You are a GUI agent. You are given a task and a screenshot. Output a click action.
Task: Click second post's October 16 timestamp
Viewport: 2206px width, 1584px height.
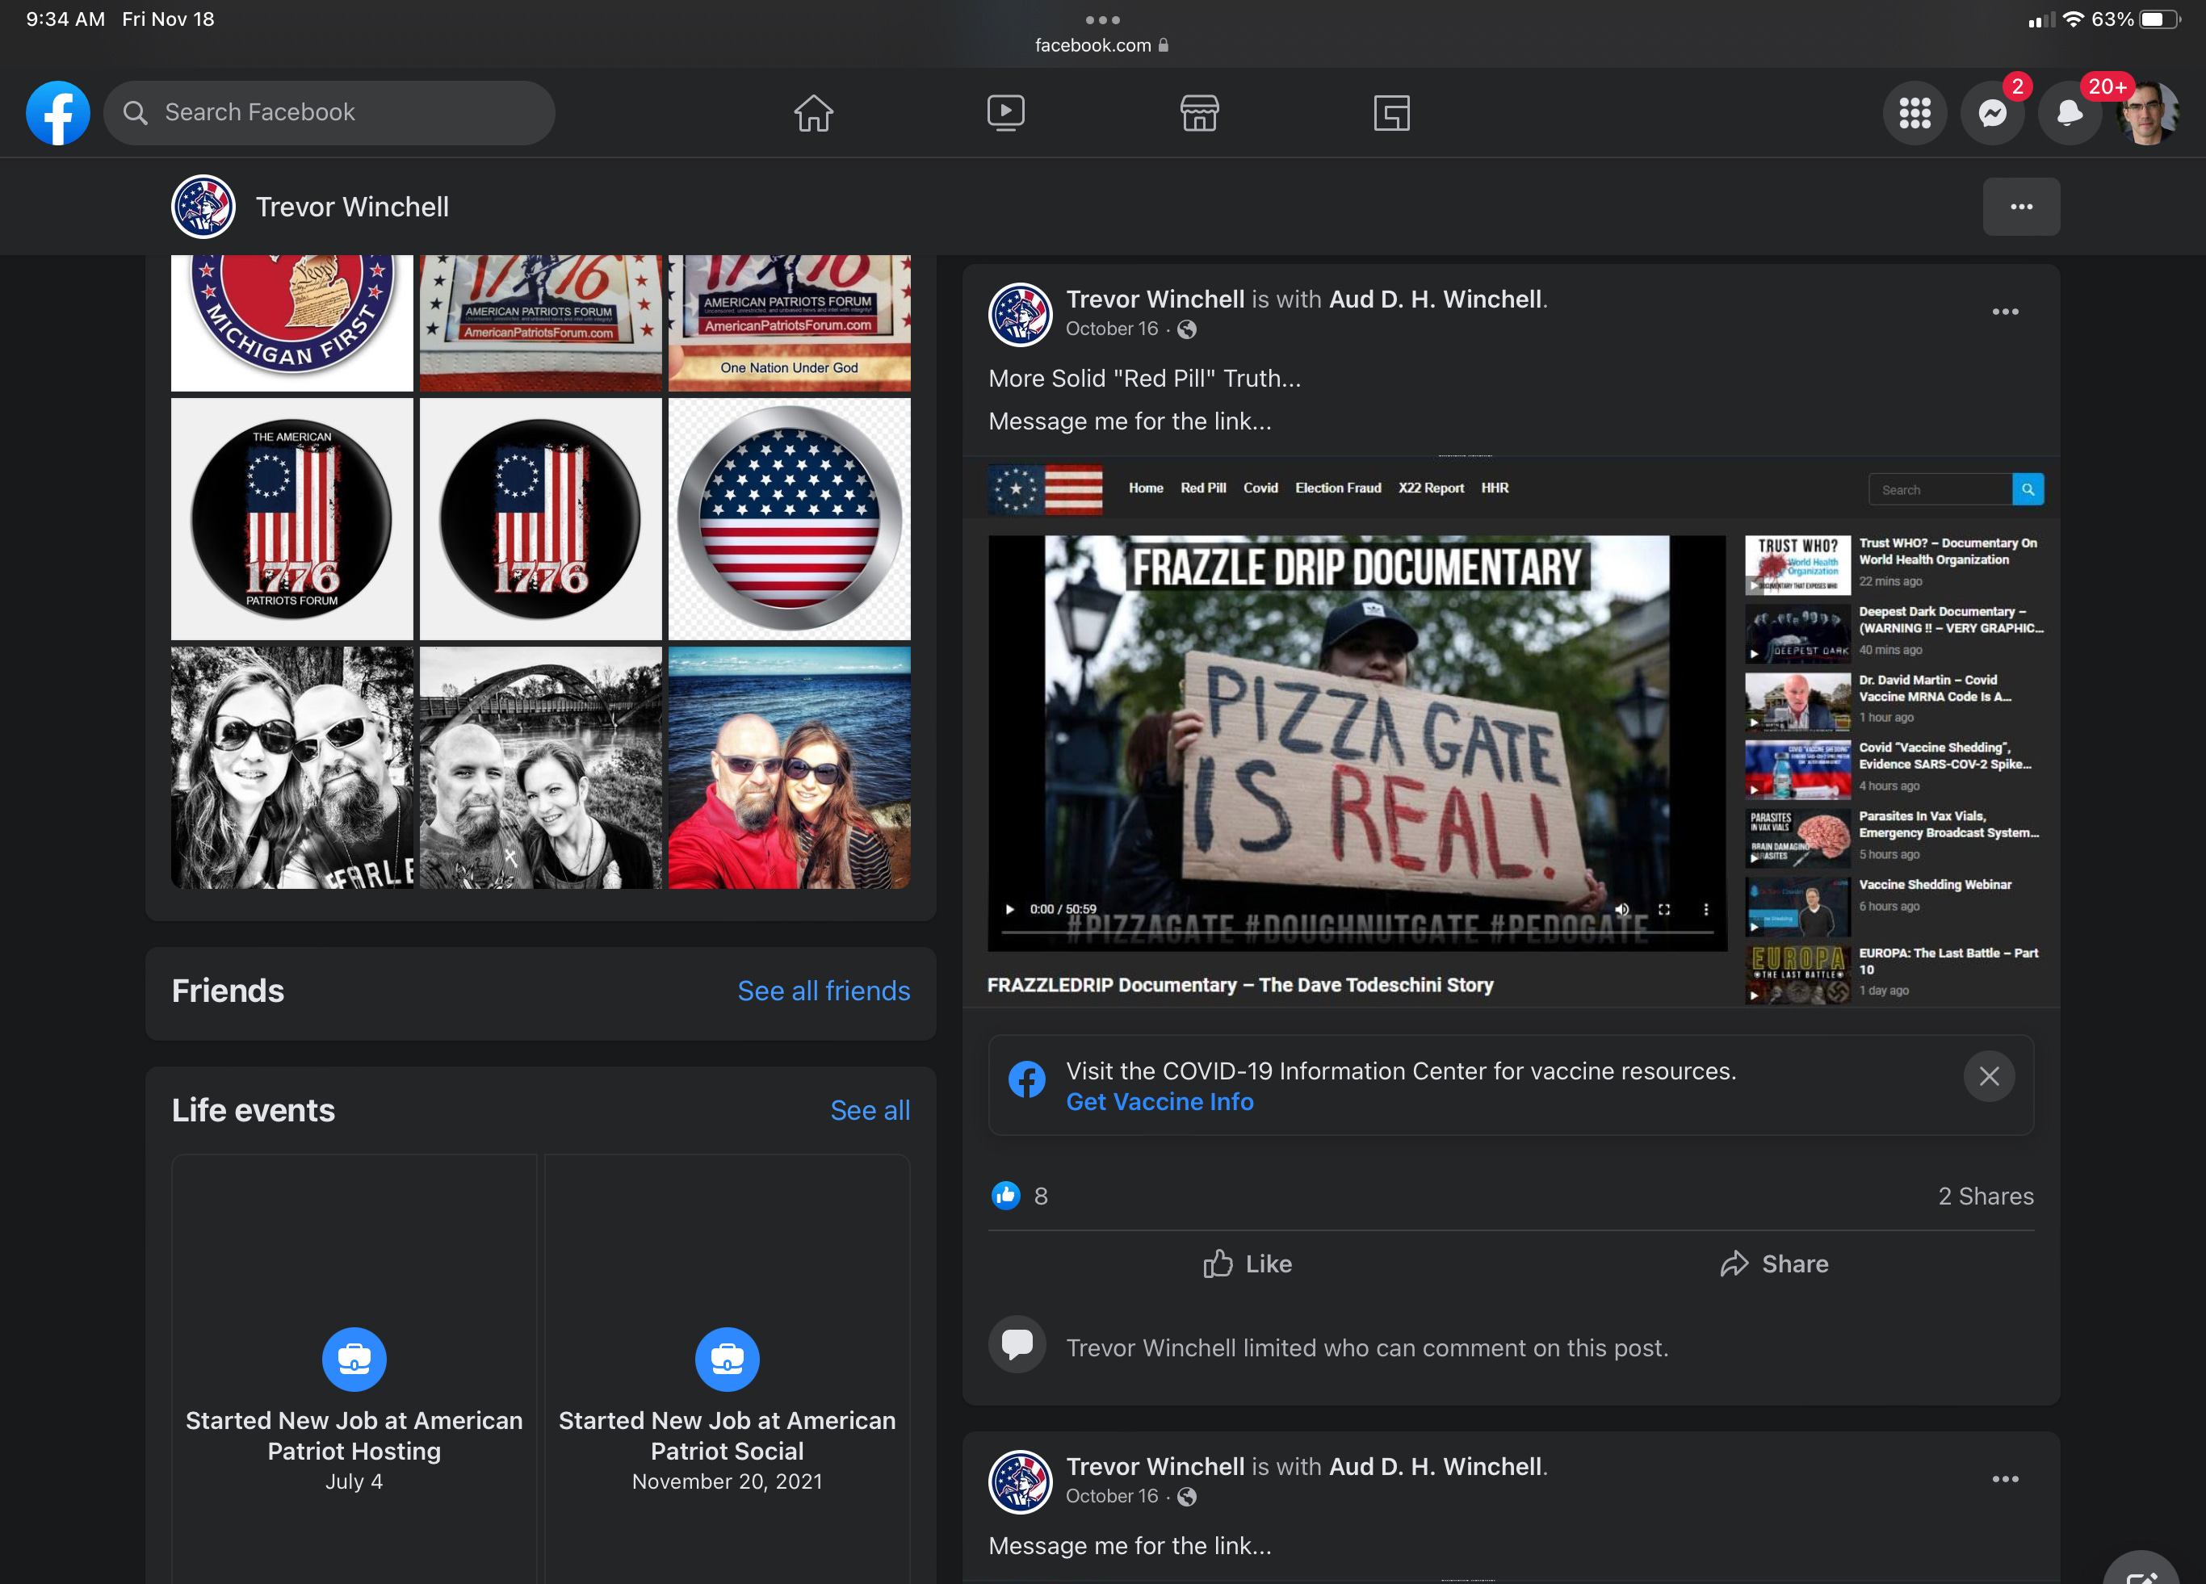tap(1112, 1495)
